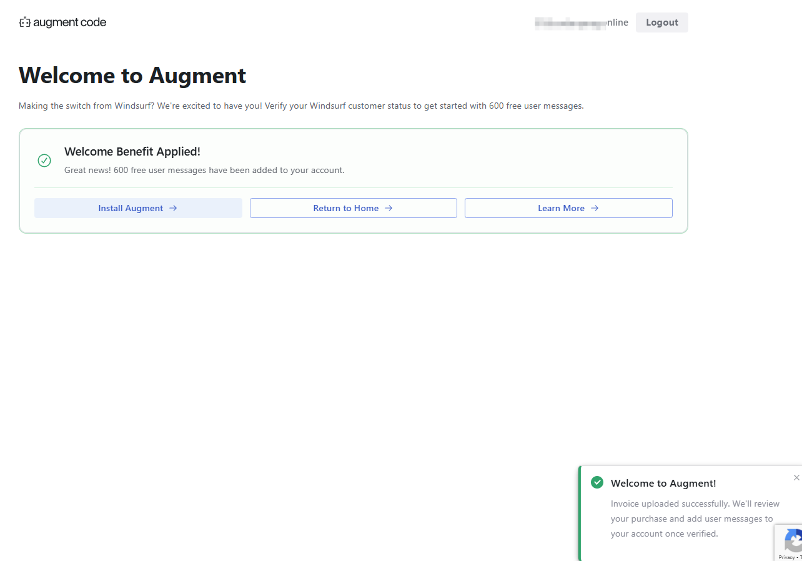
Task: Click the 'Welcome Benefit Applied!' heading
Action: pos(132,152)
